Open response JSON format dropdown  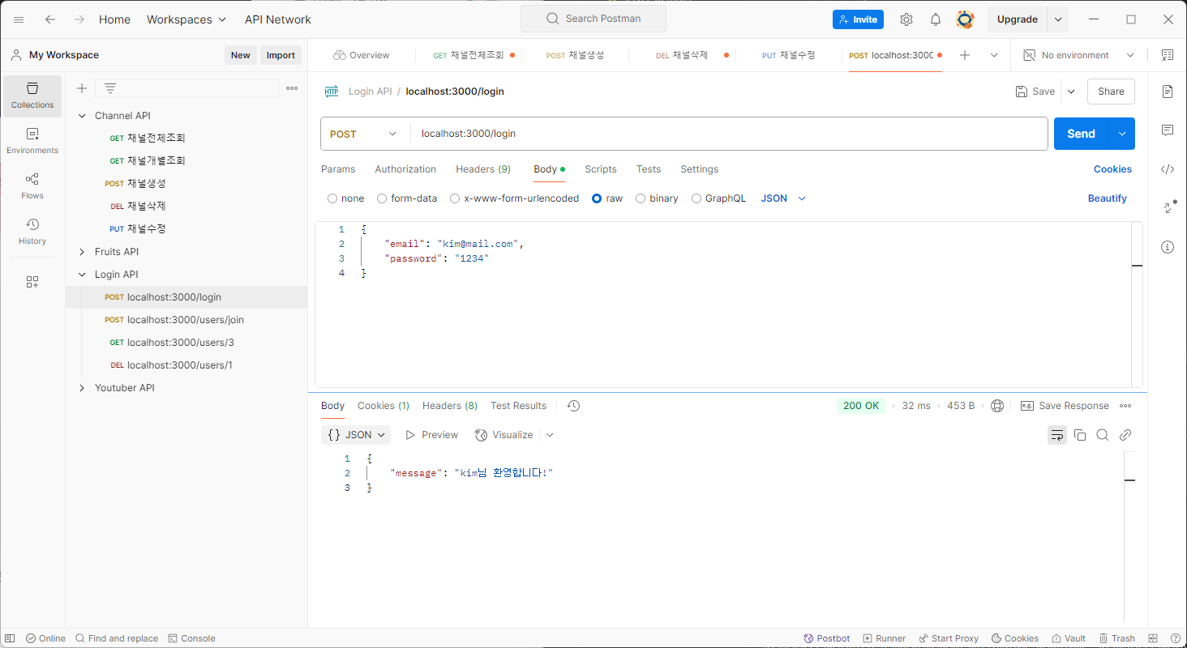click(x=356, y=435)
